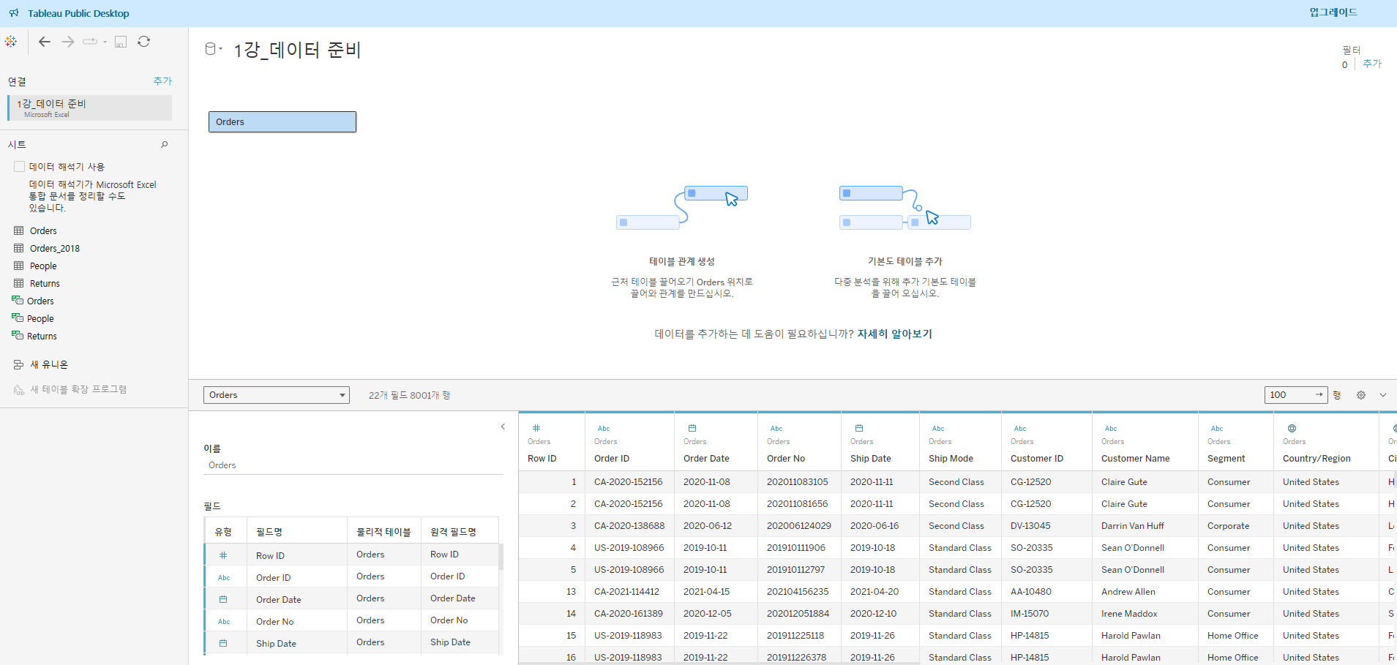Screen dimensions: 1397x665
Task: Click the Abc type icon above Customer Name column
Action: pos(1111,429)
